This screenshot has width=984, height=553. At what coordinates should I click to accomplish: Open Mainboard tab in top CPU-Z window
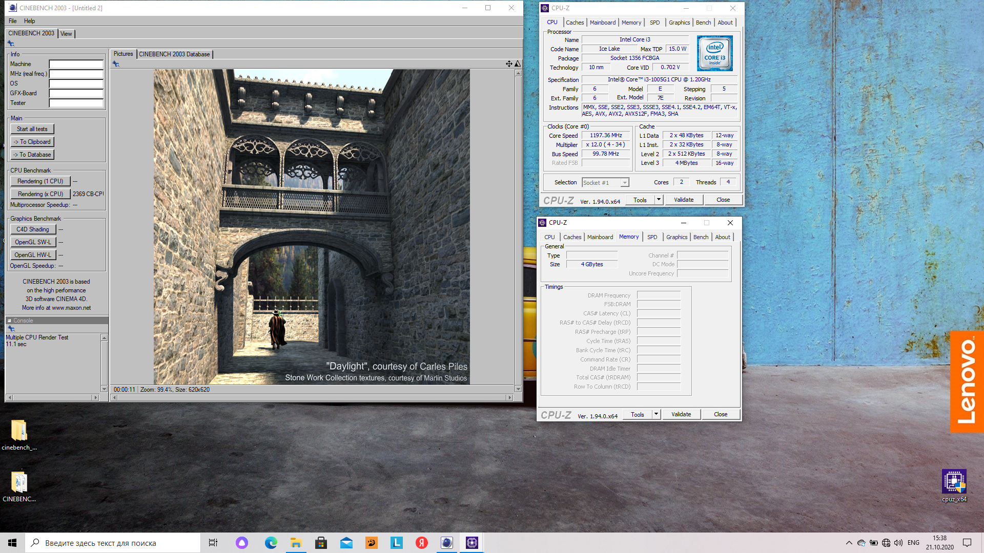tap(603, 23)
